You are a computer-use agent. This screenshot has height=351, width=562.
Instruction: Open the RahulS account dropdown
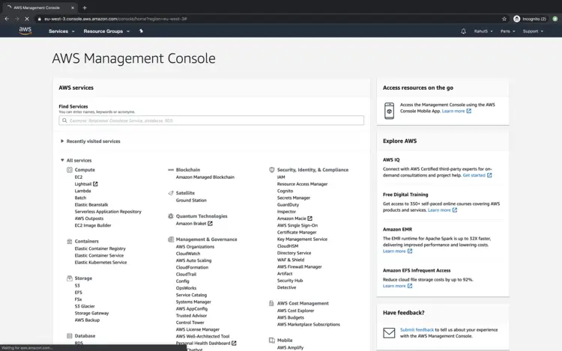483,31
